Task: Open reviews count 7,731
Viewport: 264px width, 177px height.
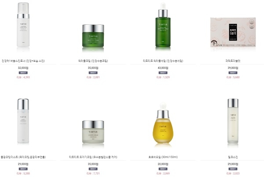Action: (x=93, y=173)
